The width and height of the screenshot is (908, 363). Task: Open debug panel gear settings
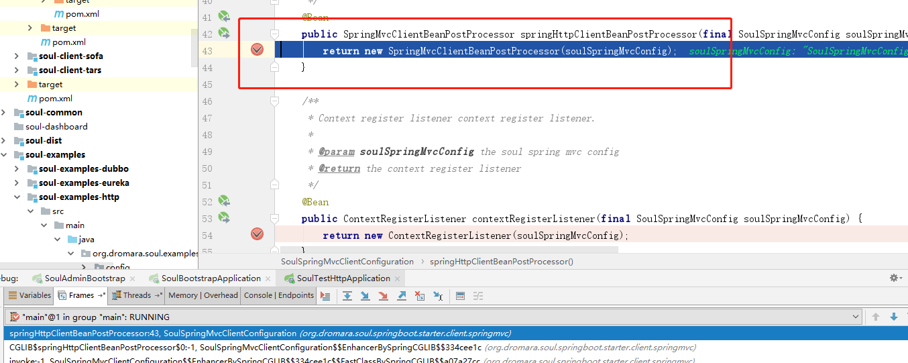895,278
